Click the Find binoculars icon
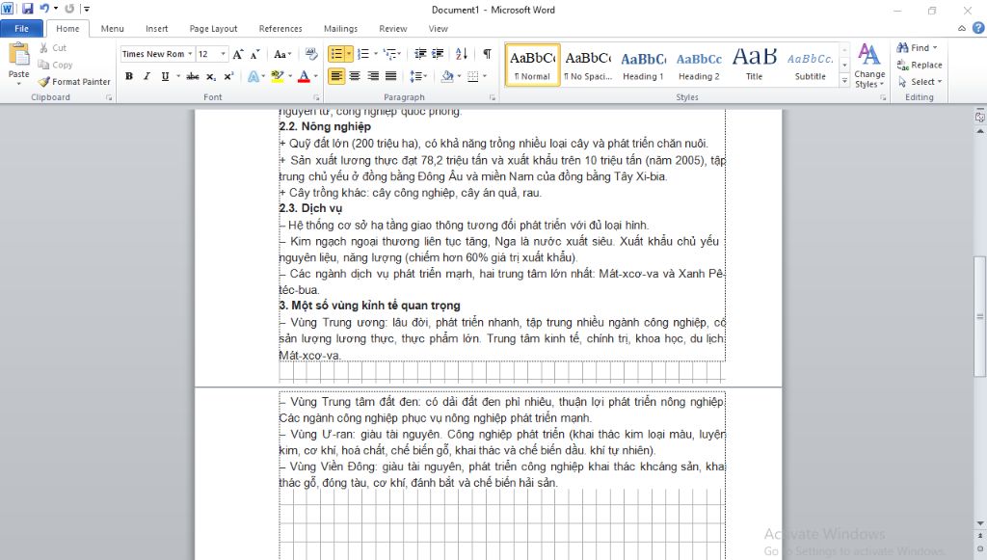987x560 pixels. coord(902,48)
